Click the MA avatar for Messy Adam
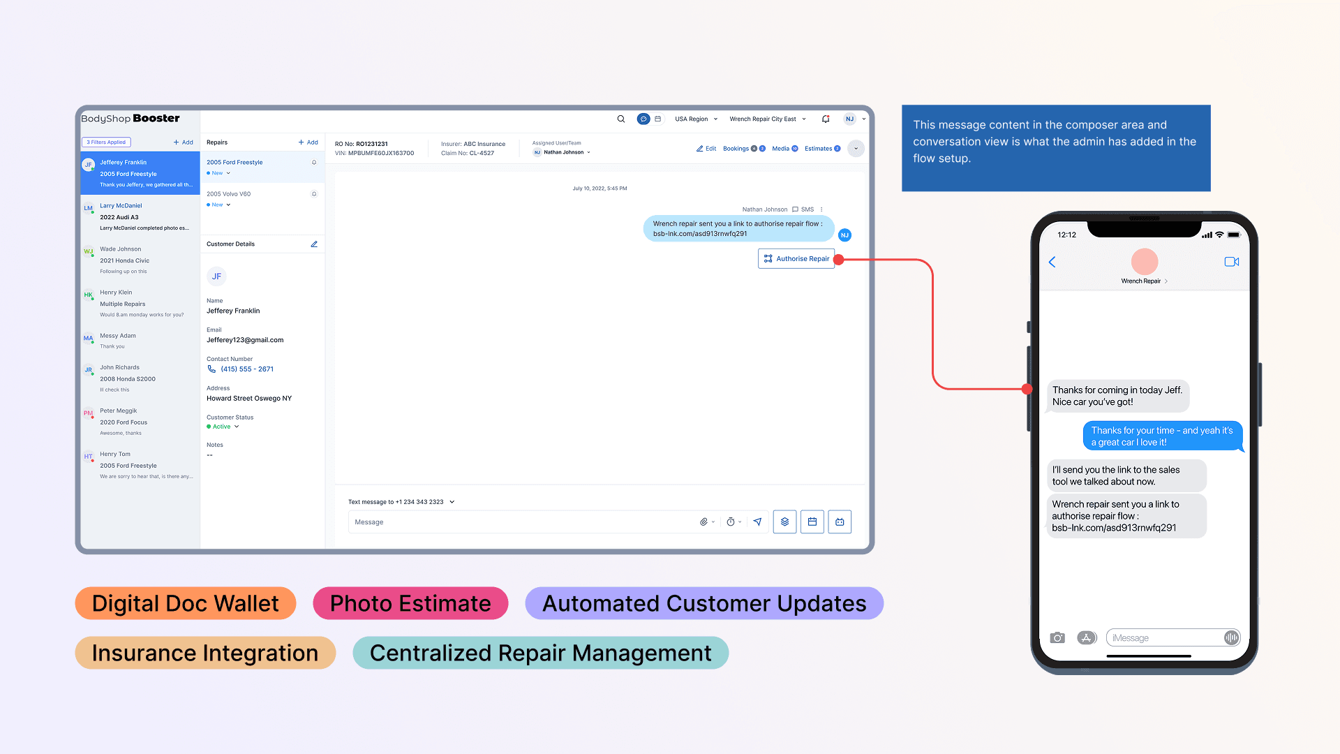 click(89, 338)
